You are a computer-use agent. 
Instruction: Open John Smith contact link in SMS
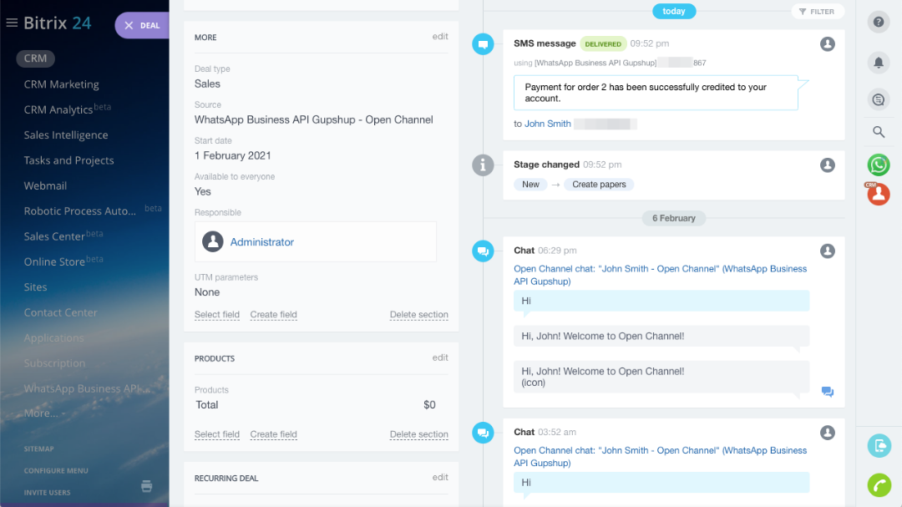[x=548, y=124]
